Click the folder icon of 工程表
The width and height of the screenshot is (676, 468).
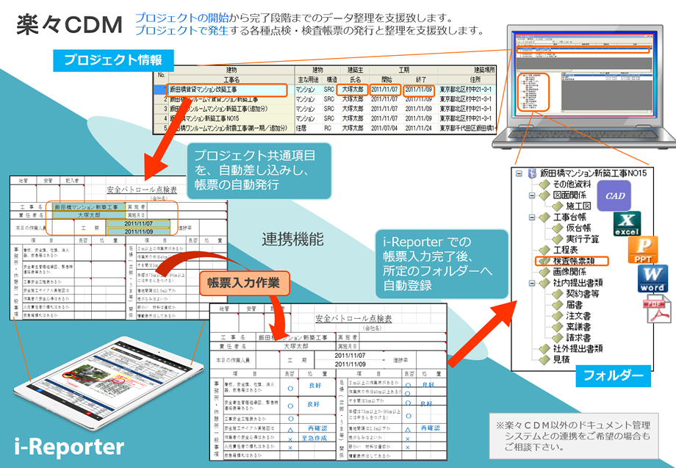click(x=544, y=250)
